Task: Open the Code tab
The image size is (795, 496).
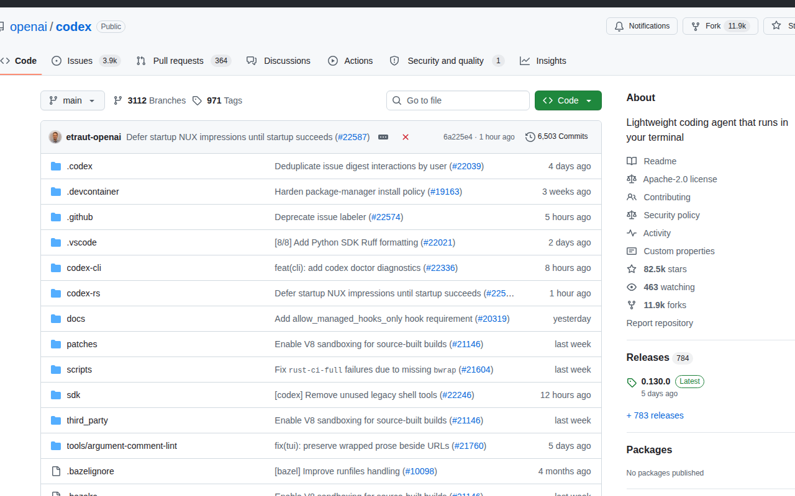Action: 19,61
